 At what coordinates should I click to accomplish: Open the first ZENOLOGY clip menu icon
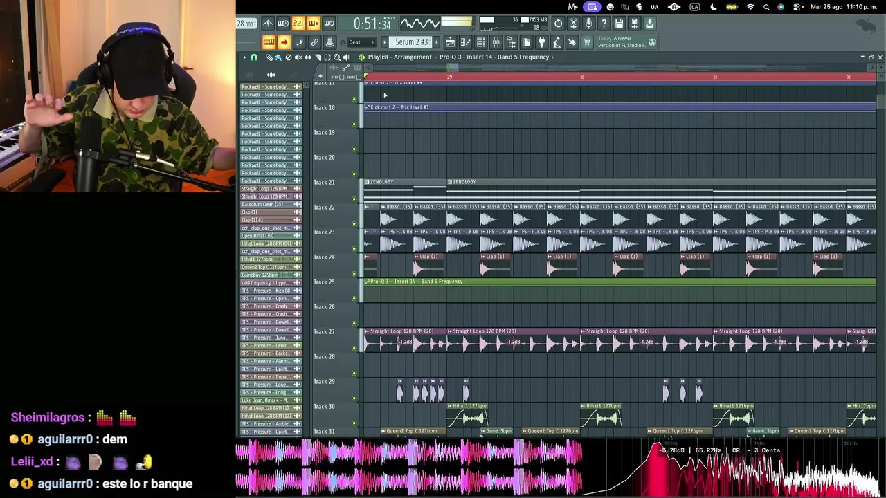[x=367, y=182]
